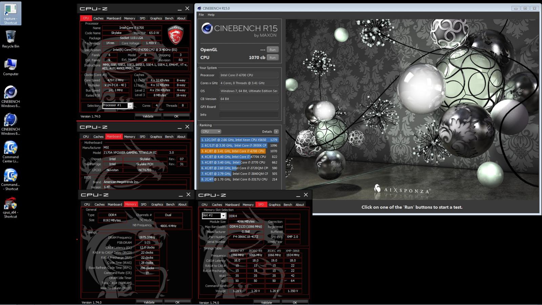The height and width of the screenshot is (305, 542).
Task: Select the Command Center Li... desktop icon
Action: (x=11, y=152)
